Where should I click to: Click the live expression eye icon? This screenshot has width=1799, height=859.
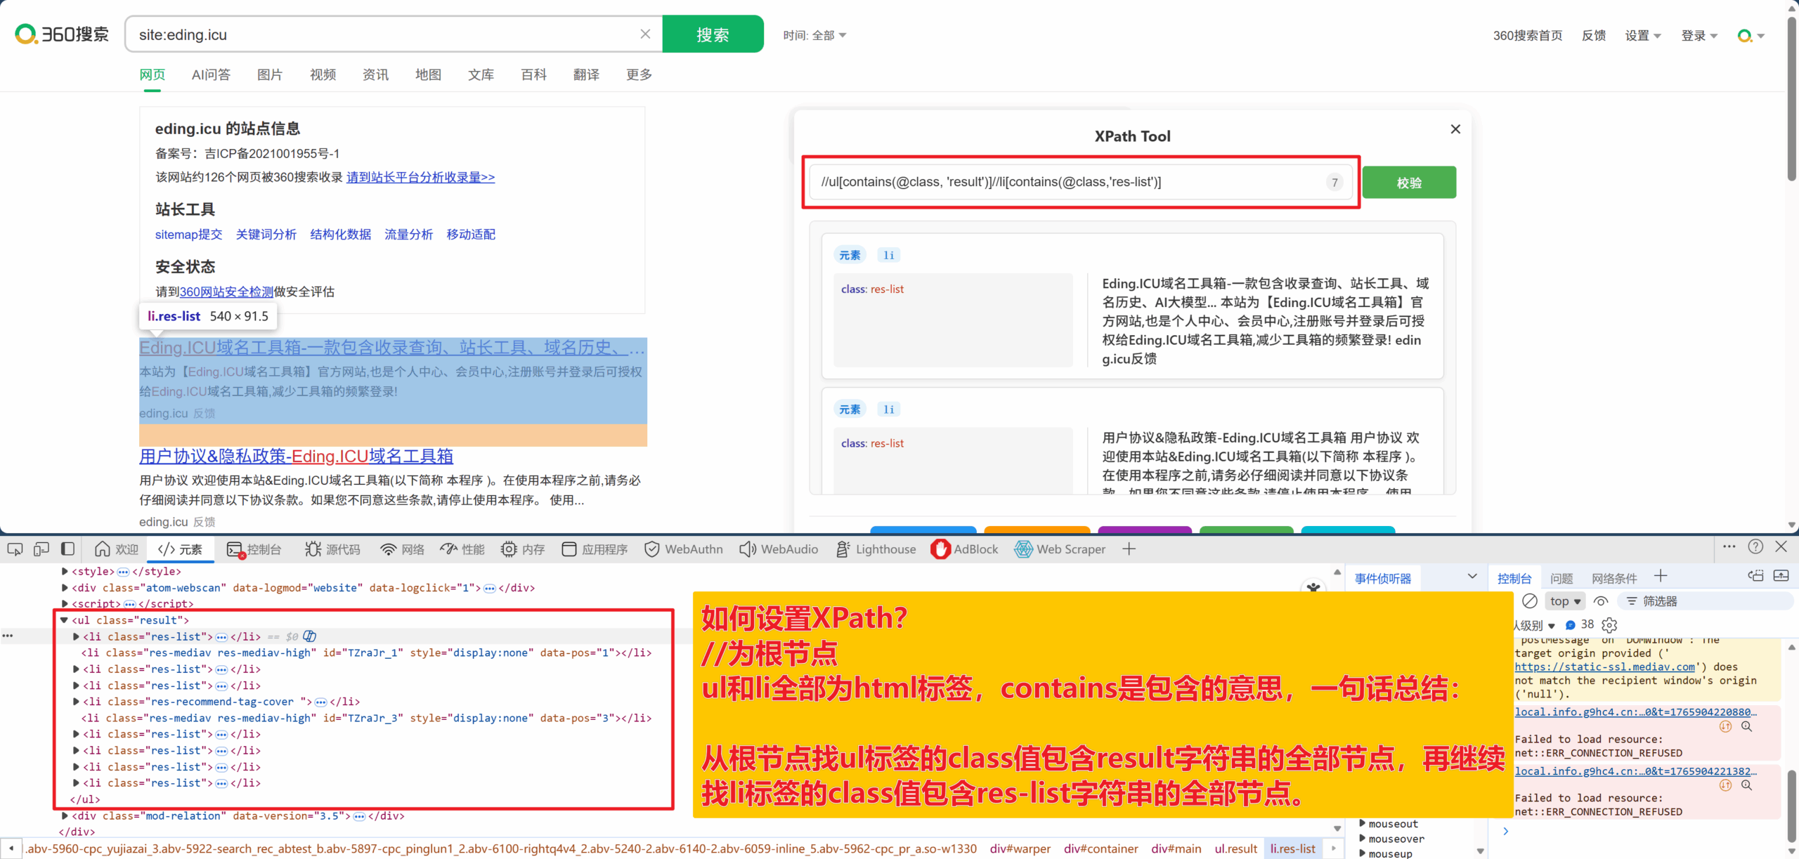[1601, 601]
